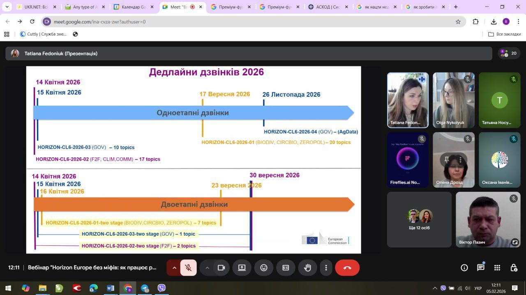Start sharing your screen

point(242,268)
